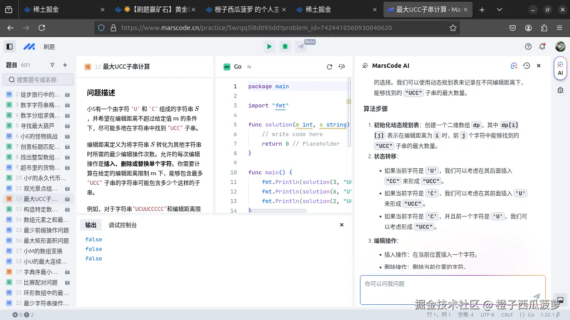Open the MarsCode logo home link
The image size is (570, 320).
tap(29, 47)
